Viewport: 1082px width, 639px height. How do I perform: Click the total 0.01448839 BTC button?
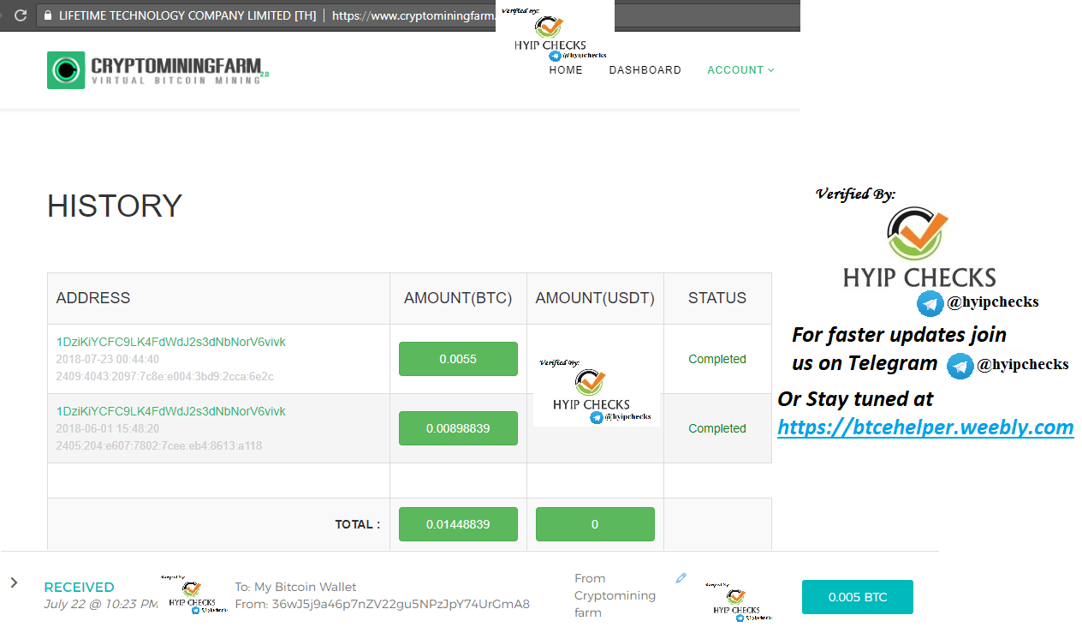point(458,524)
